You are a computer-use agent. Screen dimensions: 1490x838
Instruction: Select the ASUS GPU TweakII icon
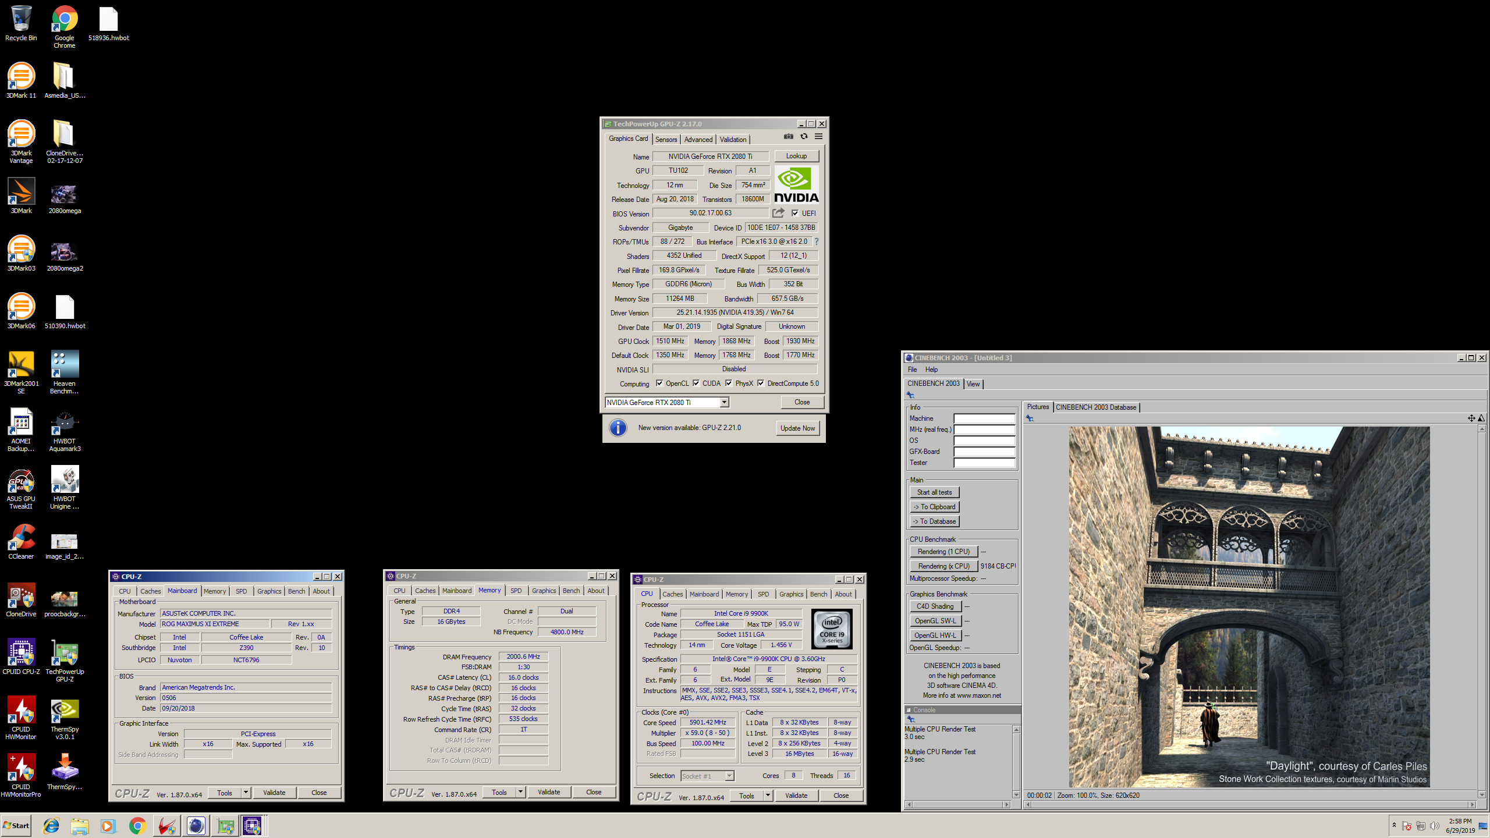21,487
